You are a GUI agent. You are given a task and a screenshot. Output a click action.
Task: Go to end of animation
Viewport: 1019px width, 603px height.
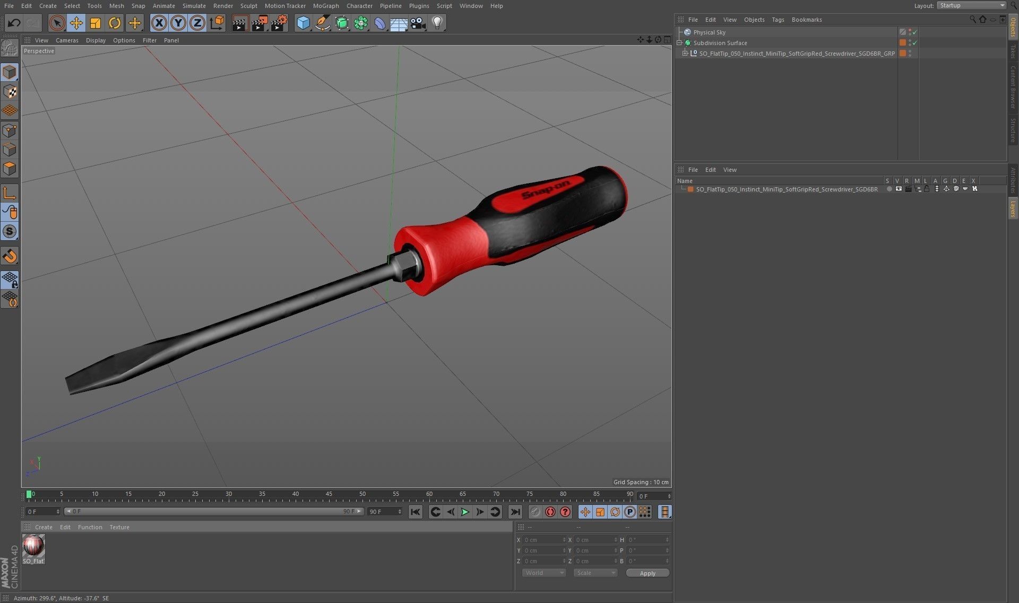pyautogui.click(x=515, y=512)
